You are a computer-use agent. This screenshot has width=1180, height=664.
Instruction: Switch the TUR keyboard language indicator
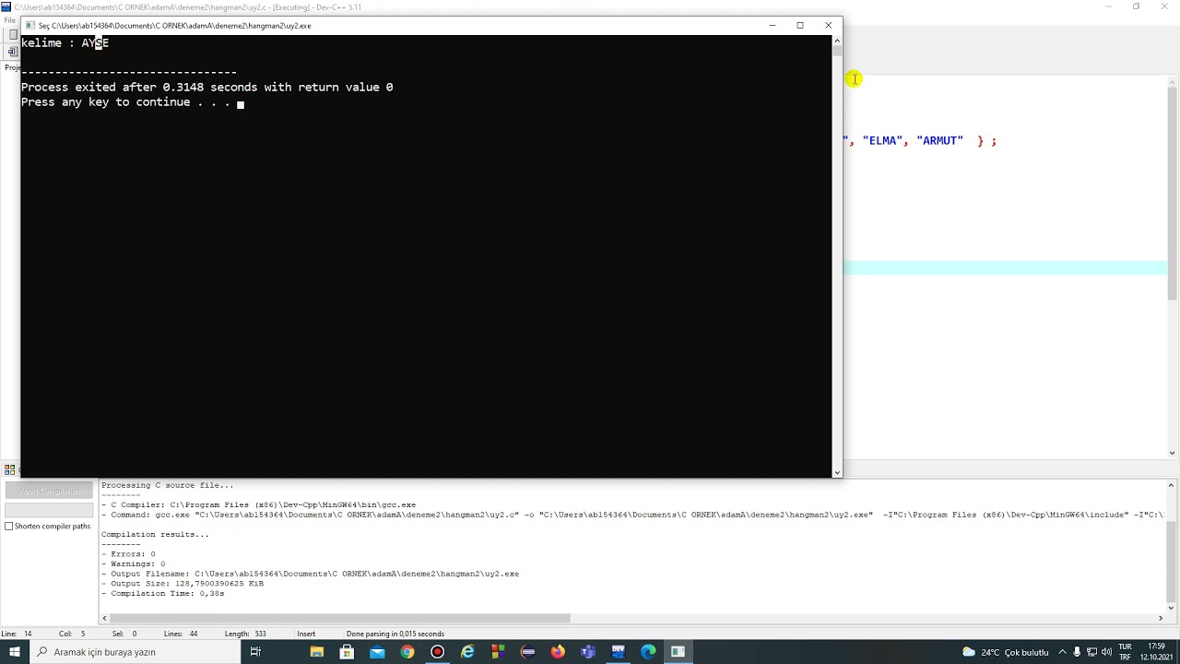click(1125, 652)
